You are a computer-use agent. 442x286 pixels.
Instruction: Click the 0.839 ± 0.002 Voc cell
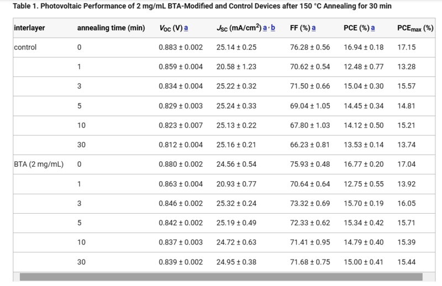tap(181, 261)
